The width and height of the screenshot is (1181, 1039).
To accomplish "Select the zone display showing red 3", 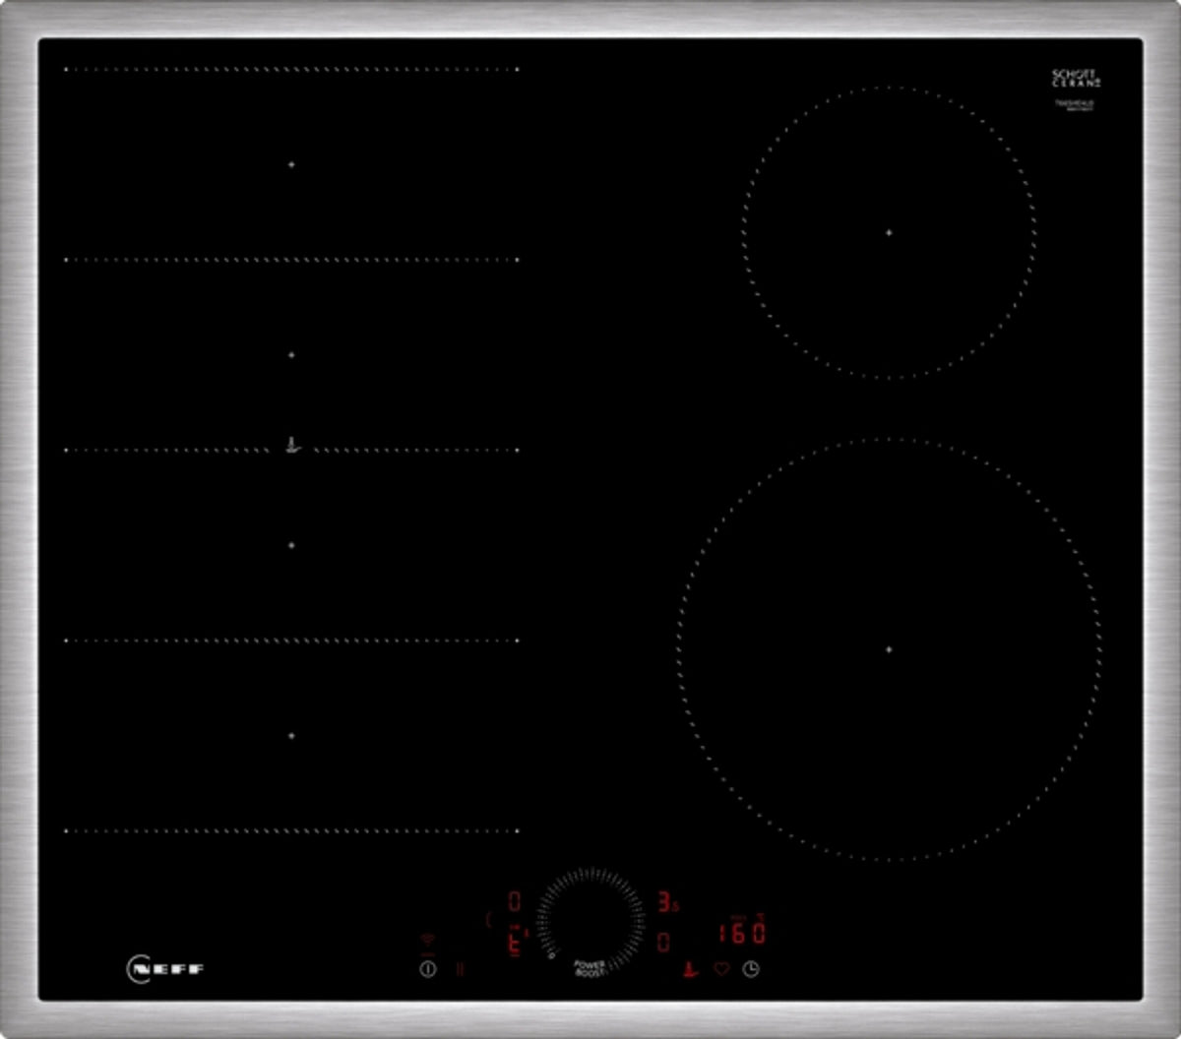I will tap(666, 902).
